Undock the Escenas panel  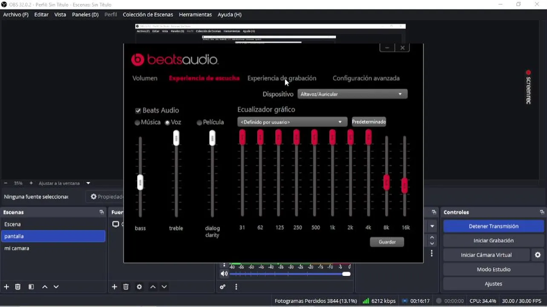[x=101, y=212]
